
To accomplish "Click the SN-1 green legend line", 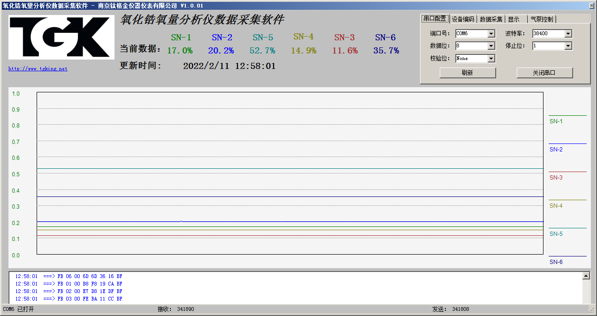I will tap(567, 115).
